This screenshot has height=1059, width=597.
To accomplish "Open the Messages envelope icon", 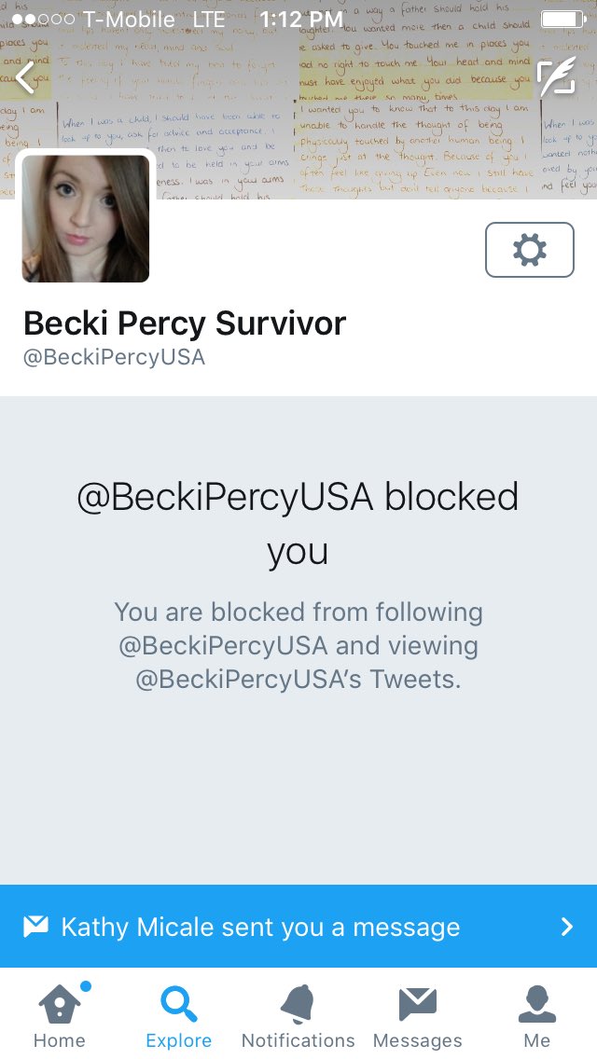I will (418, 1004).
